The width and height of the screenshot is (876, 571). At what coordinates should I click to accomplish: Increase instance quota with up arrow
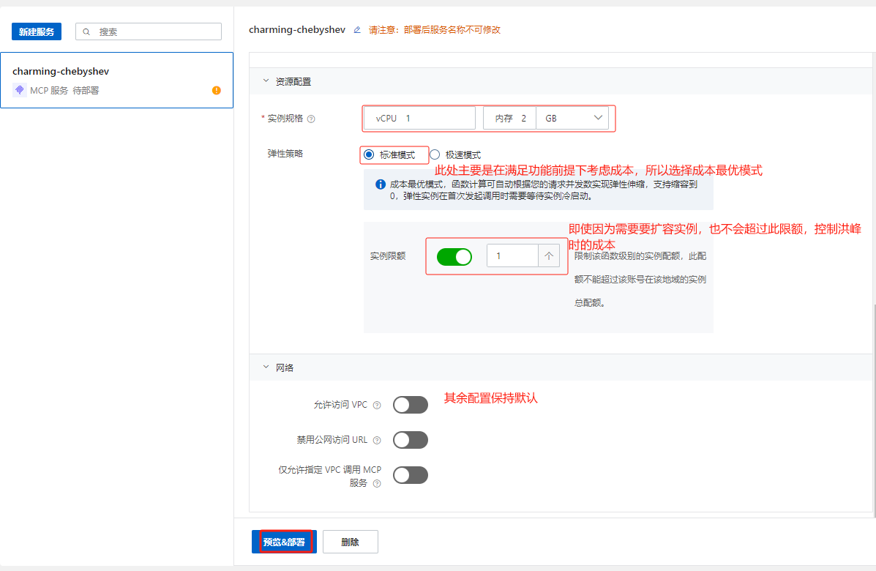[x=549, y=256]
